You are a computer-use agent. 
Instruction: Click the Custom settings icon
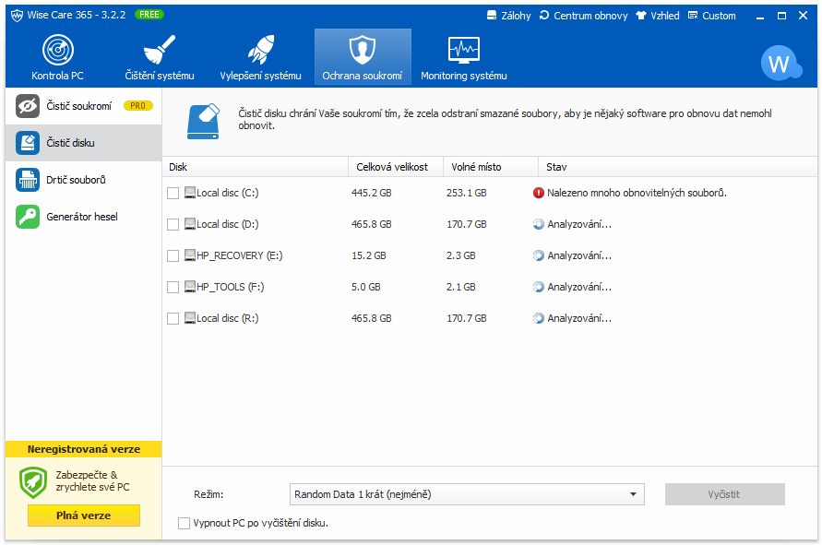(693, 15)
